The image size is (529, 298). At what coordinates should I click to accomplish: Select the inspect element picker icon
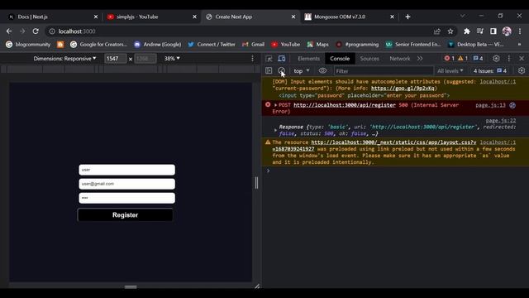pos(269,59)
